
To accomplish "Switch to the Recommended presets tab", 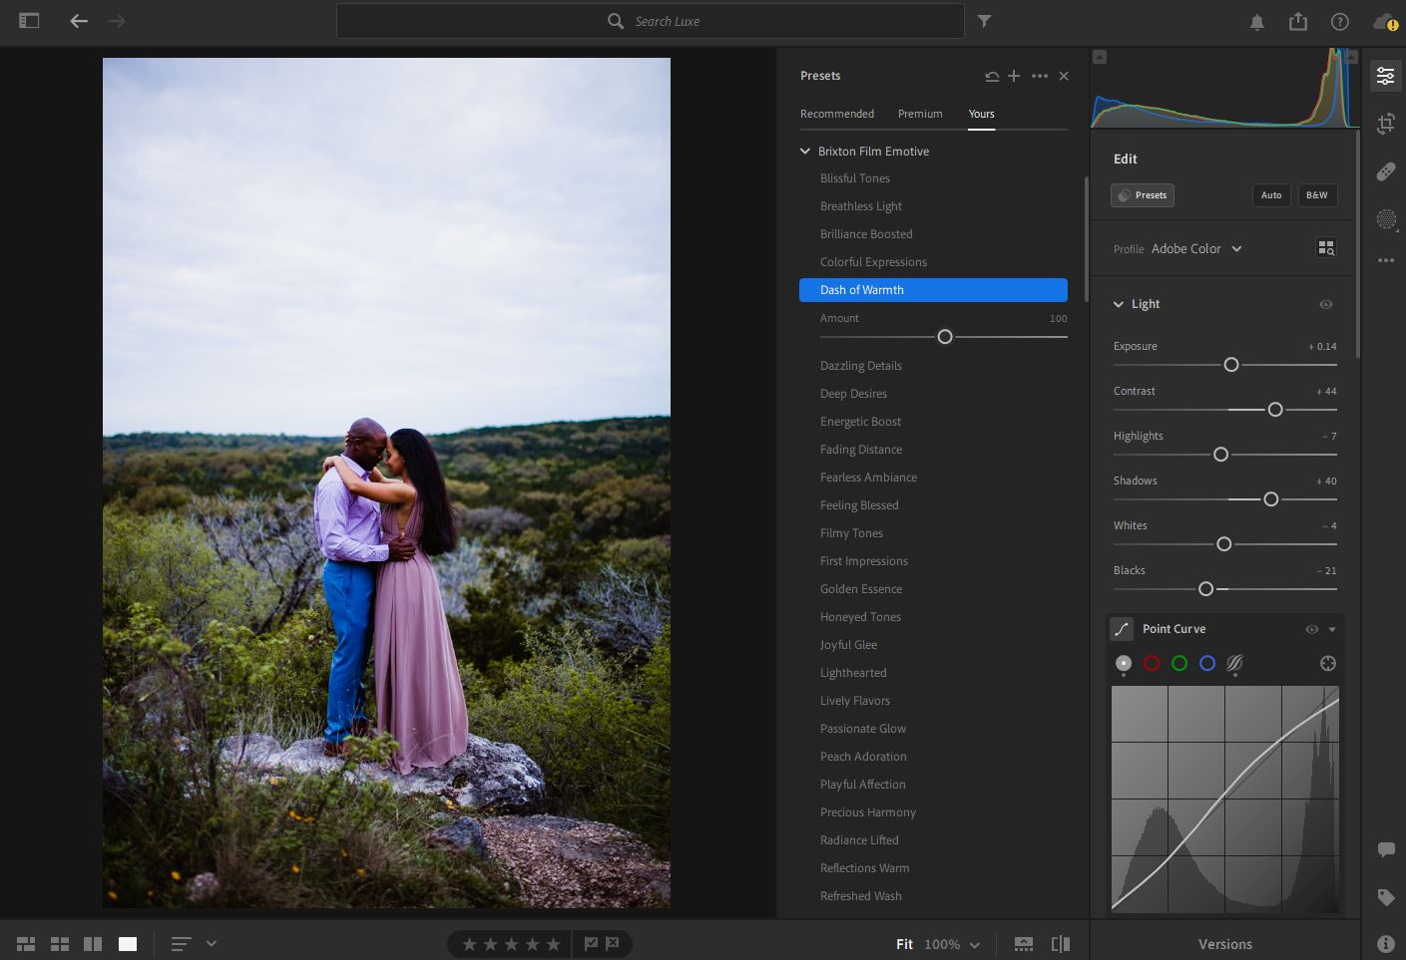I will click(836, 114).
